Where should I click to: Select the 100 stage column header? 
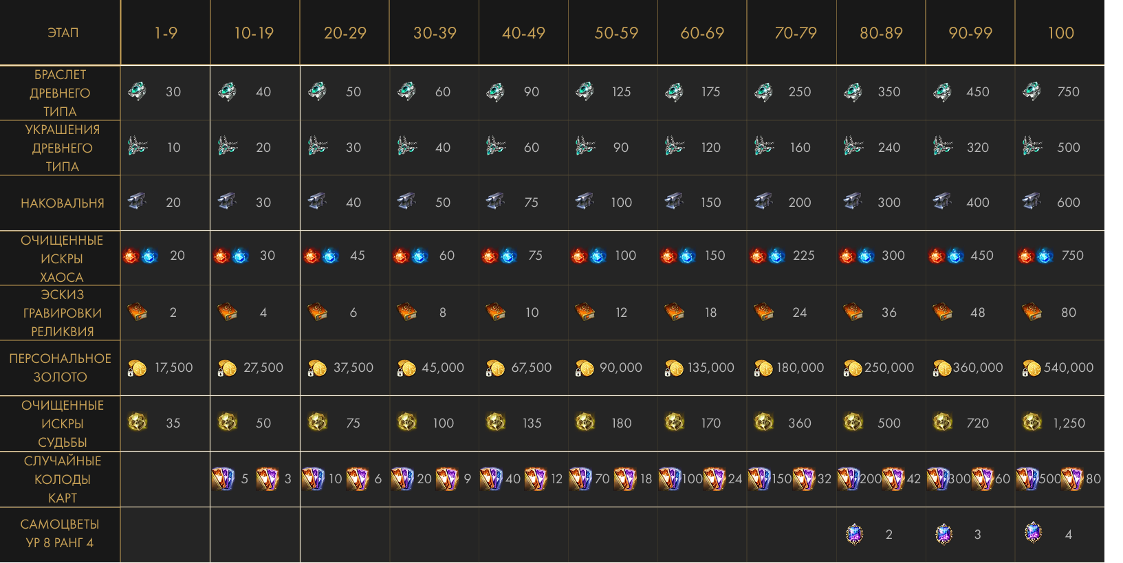(x=1060, y=33)
